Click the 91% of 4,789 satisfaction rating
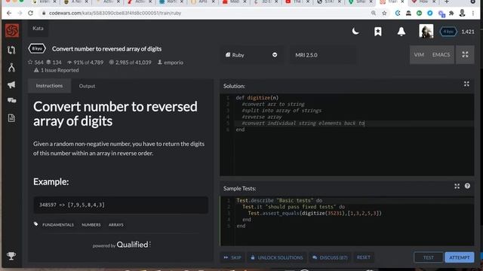Viewport: 483px width, 271px height. [85, 62]
